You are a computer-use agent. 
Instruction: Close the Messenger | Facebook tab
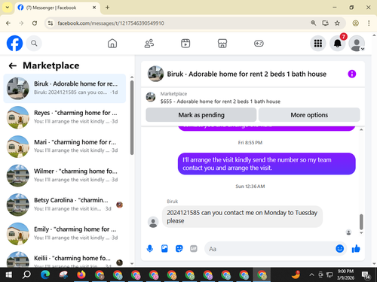point(94,8)
